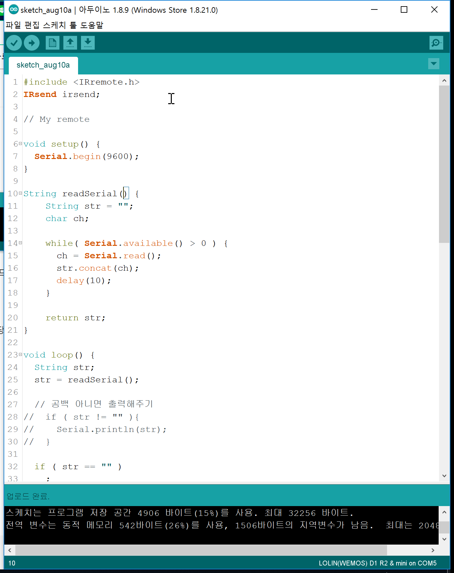Click the editor scrollbar up arrow

[x=444, y=80]
